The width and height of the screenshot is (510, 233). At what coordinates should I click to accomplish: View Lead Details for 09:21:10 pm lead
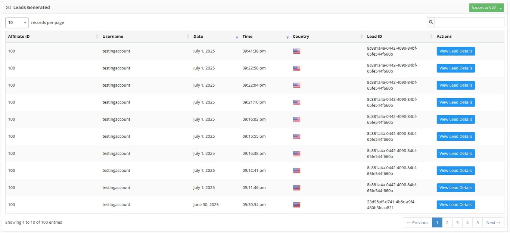pyautogui.click(x=455, y=102)
